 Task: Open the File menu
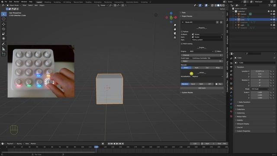pos(6,2)
